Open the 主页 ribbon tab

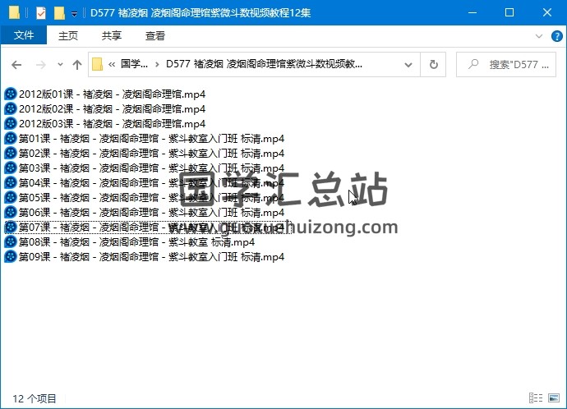coord(68,36)
